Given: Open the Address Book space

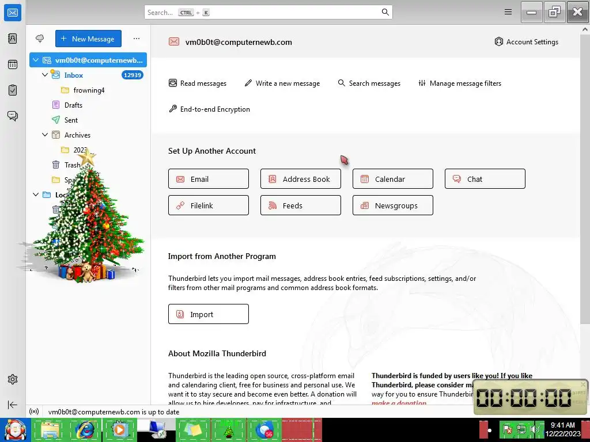Looking at the screenshot, I should (x=13, y=39).
